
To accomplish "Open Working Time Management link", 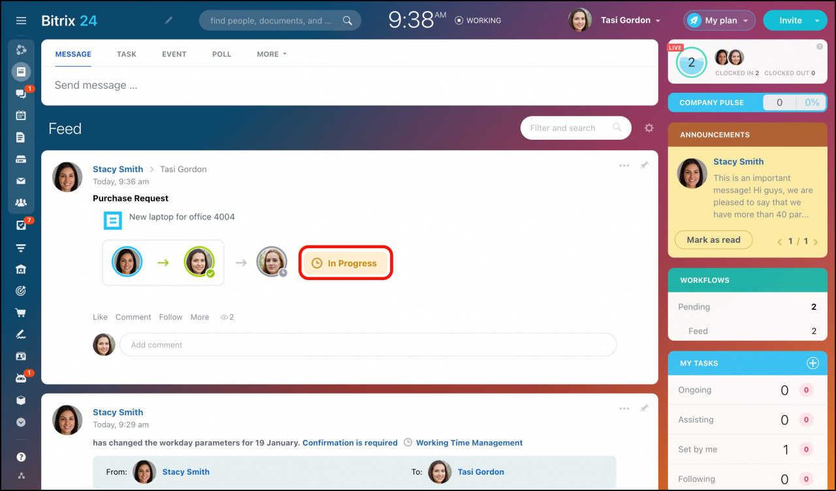I will pos(469,443).
